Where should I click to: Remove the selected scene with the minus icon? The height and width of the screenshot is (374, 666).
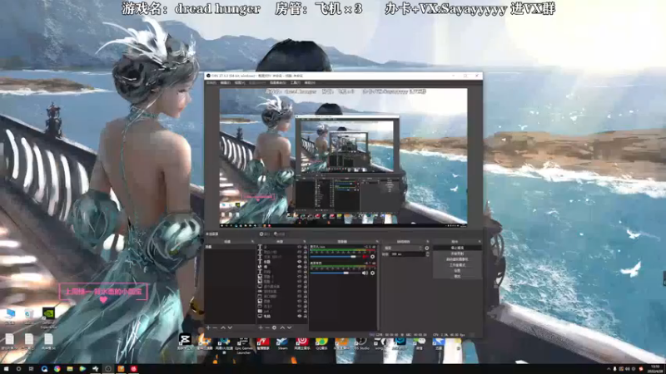(215, 327)
